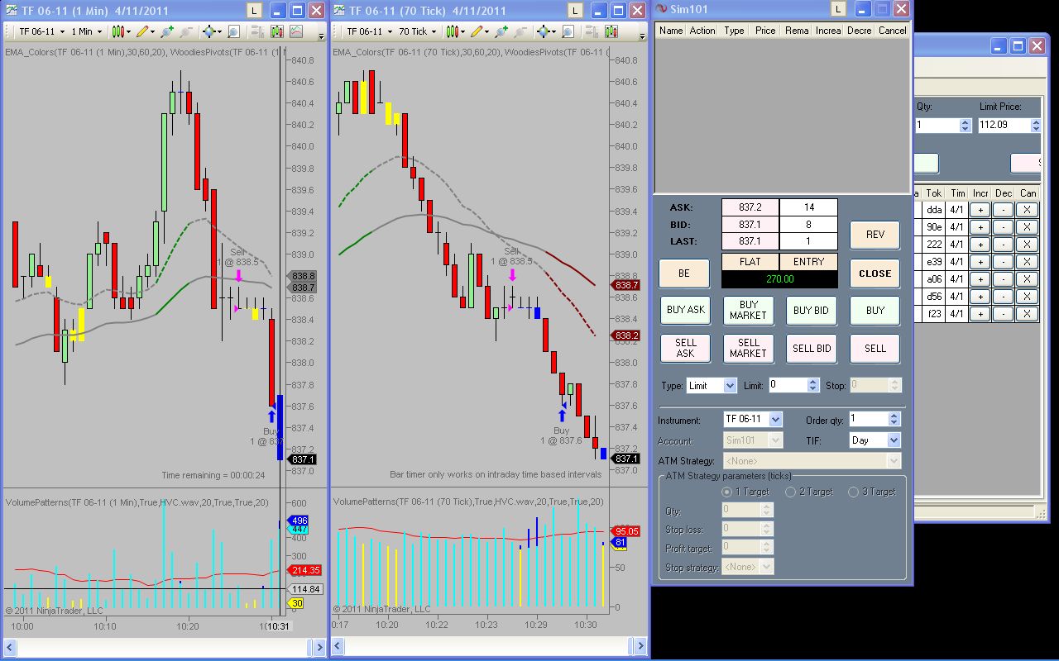The width and height of the screenshot is (1059, 661).
Task: Click the BUY ASK button
Action: coord(685,311)
